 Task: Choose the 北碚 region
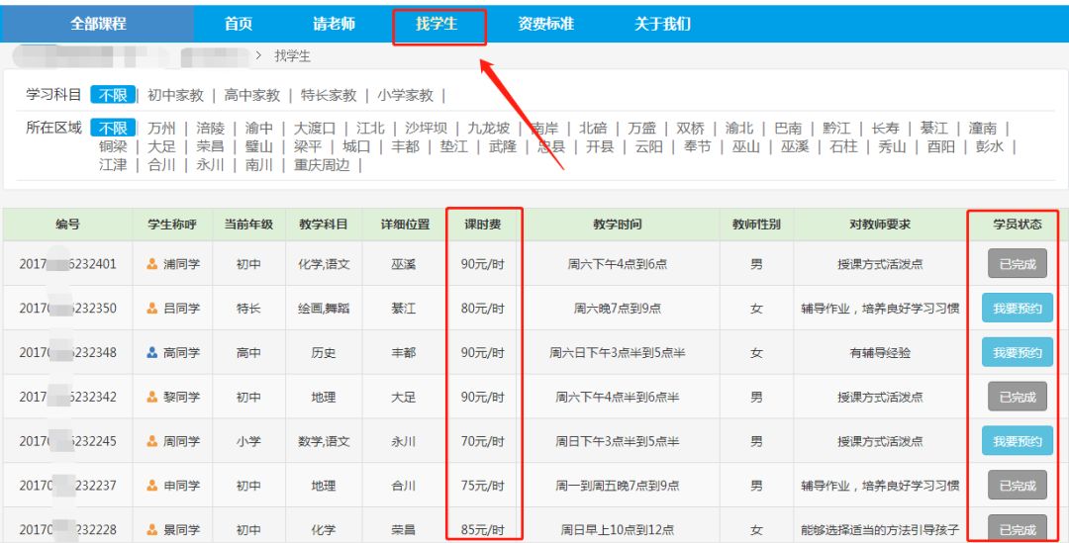tap(593, 129)
